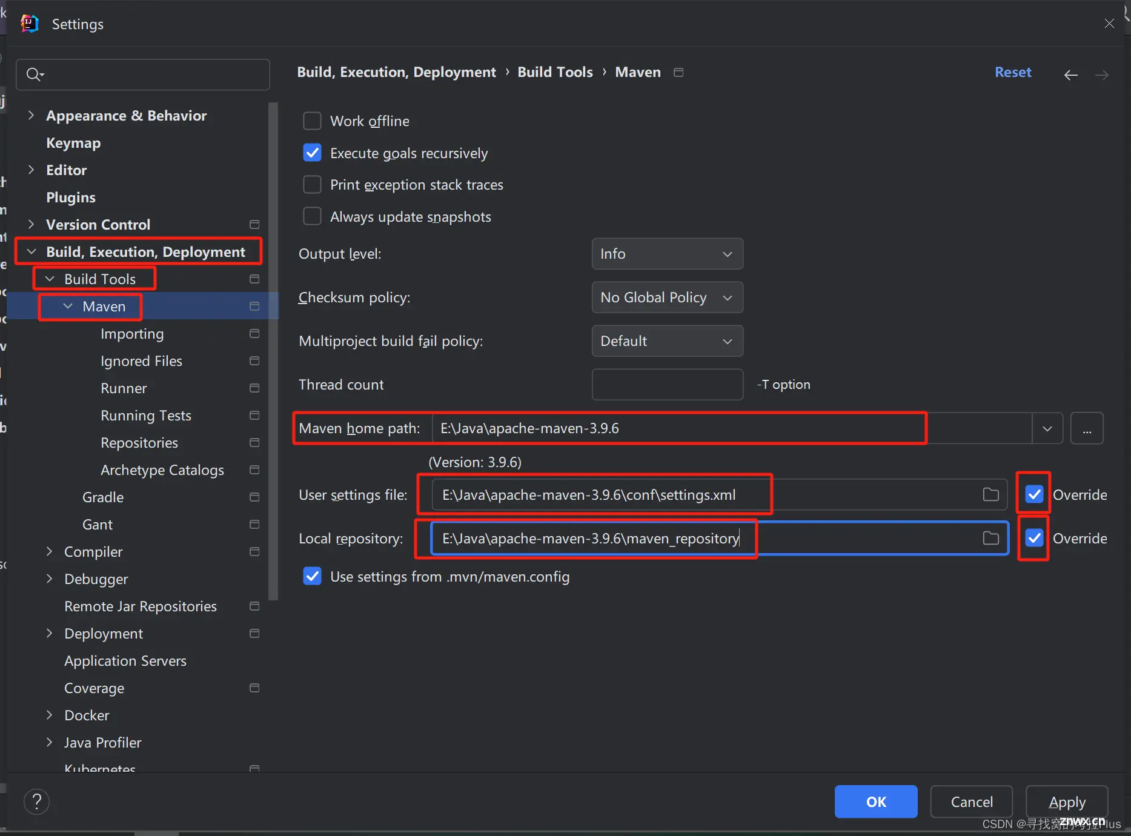Click the project icon on the Running Tests row
1131x836 pixels.
tap(254, 416)
